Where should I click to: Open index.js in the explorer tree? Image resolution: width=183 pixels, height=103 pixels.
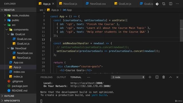point(18,76)
